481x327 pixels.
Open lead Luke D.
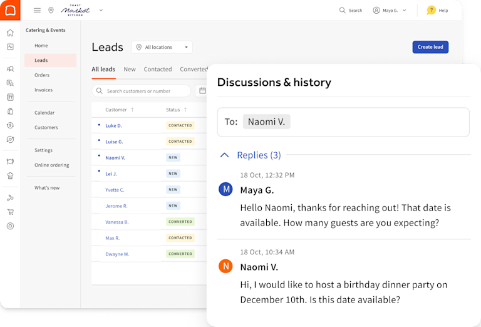113,126
